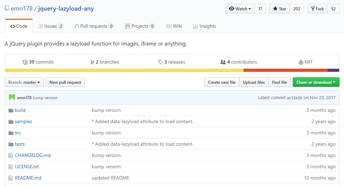
Task: Click the MIT license scale icon
Action: pyautogui.click(x=301, y=62)
